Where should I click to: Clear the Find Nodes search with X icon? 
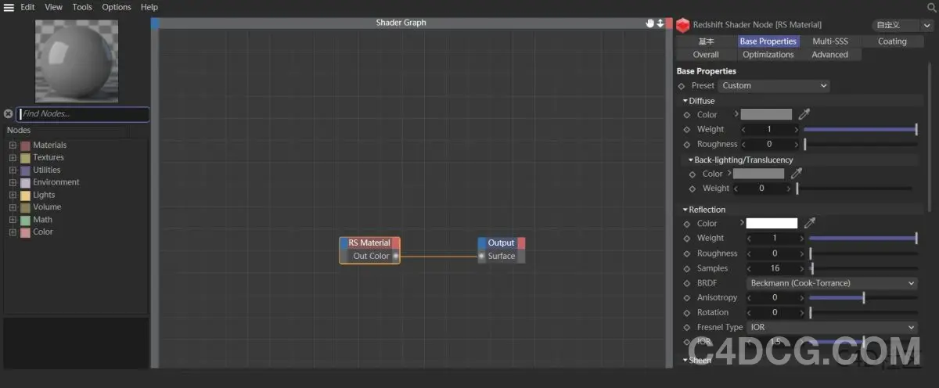tap(9, 114)
